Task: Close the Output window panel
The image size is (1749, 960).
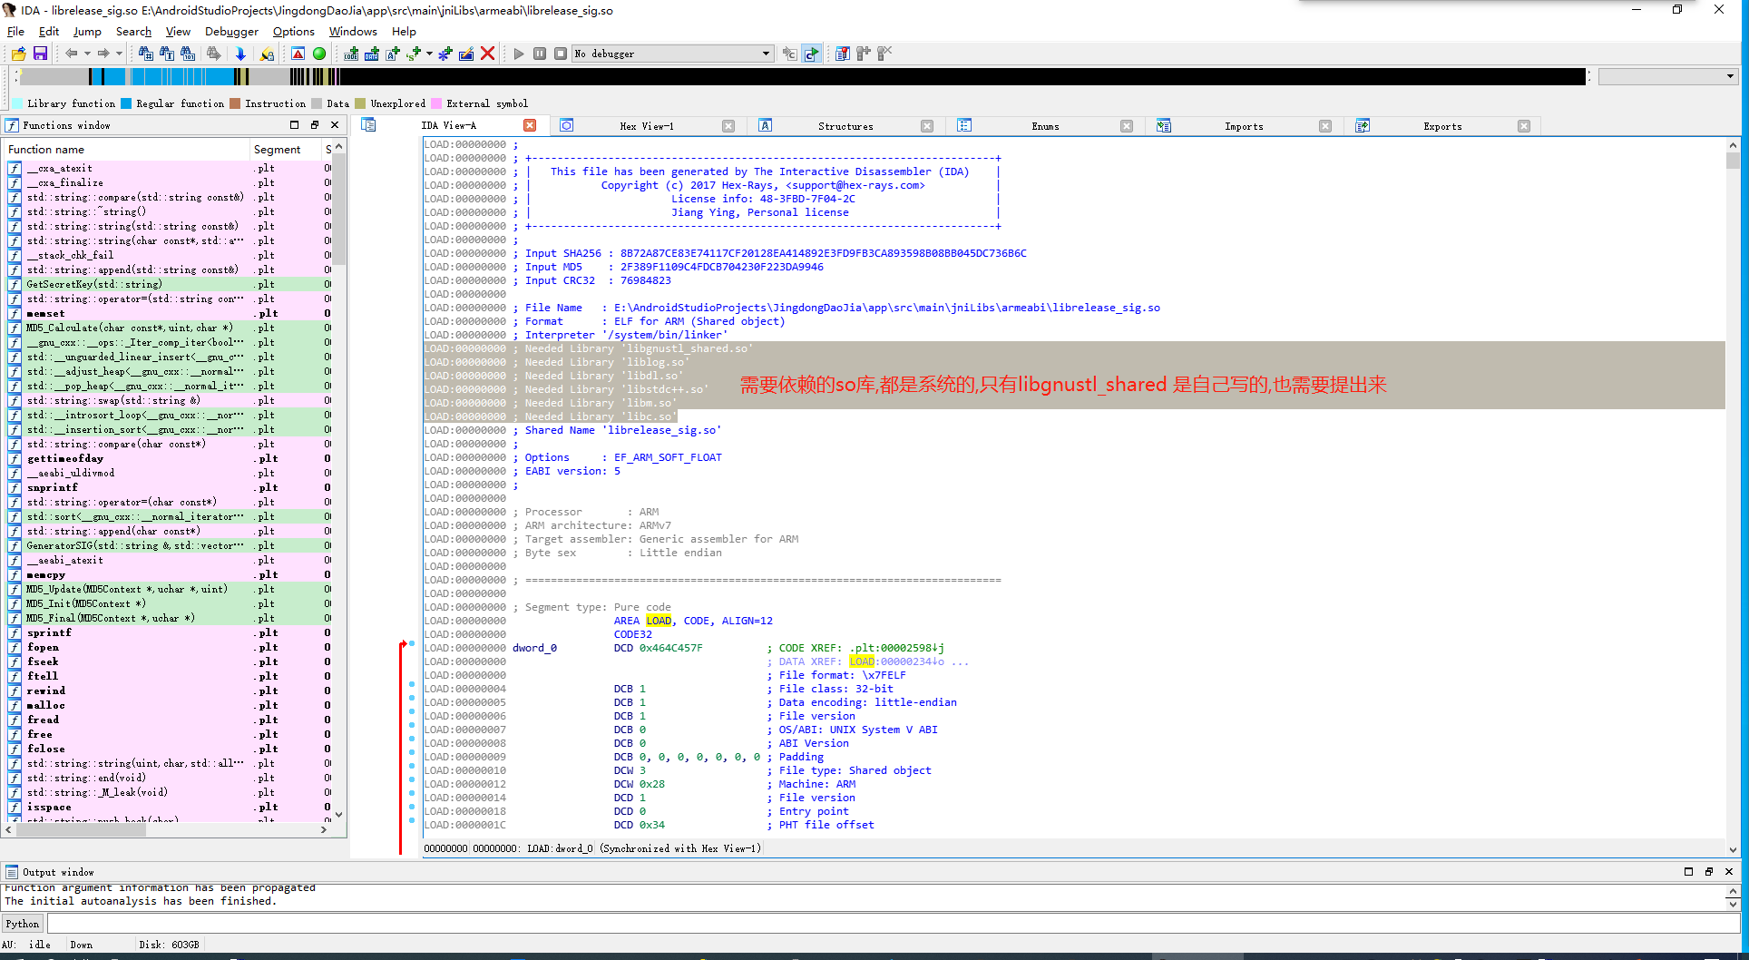Action: click(x=1729, y=871)
